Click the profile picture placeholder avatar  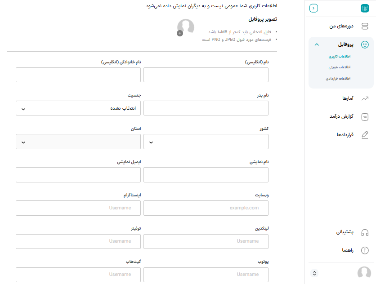coord(186,27)
